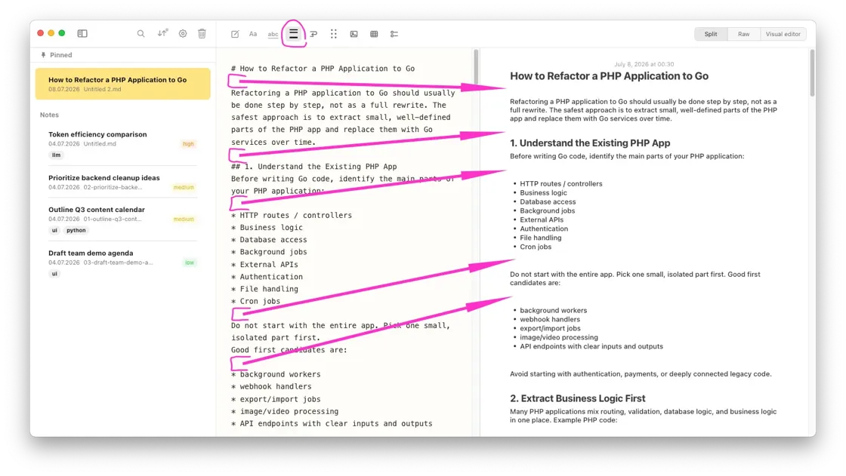The image size is (846, 476).
Task: Click the preview title heading
Action: pos(609,76)
